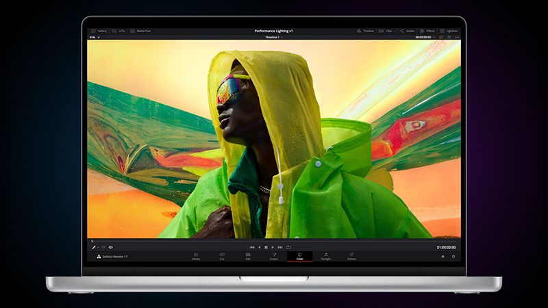Viewport: 548px width, 308px height.
Task: Open the Lightbox view
Action: (449, 31)
